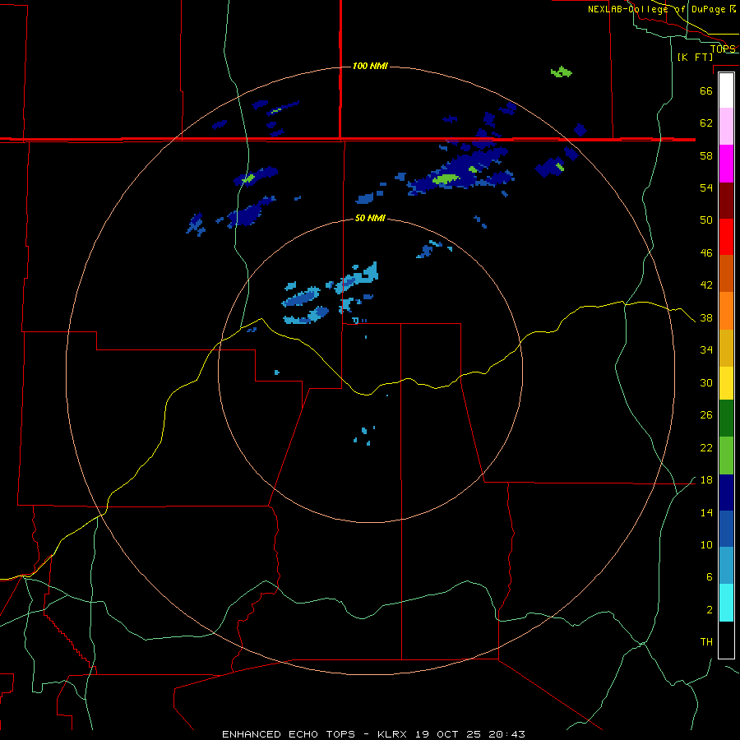Click the TH threshold legend label
Screen dimensions: 740x740
(x=706, y=642)
